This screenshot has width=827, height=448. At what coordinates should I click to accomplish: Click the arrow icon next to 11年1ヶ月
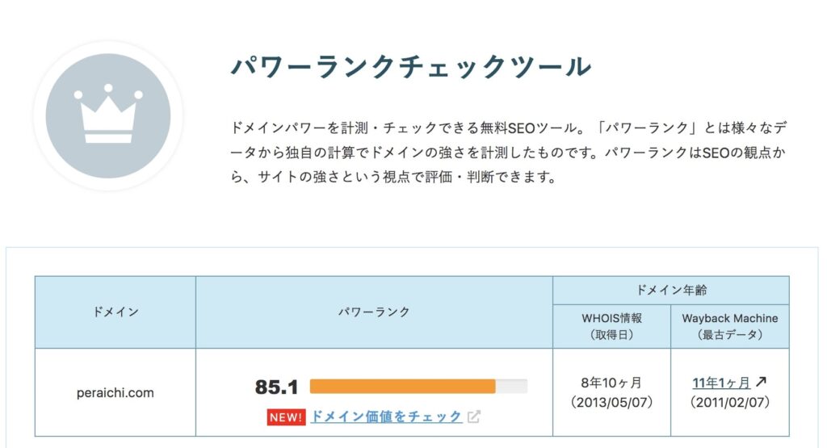point(761,382)
